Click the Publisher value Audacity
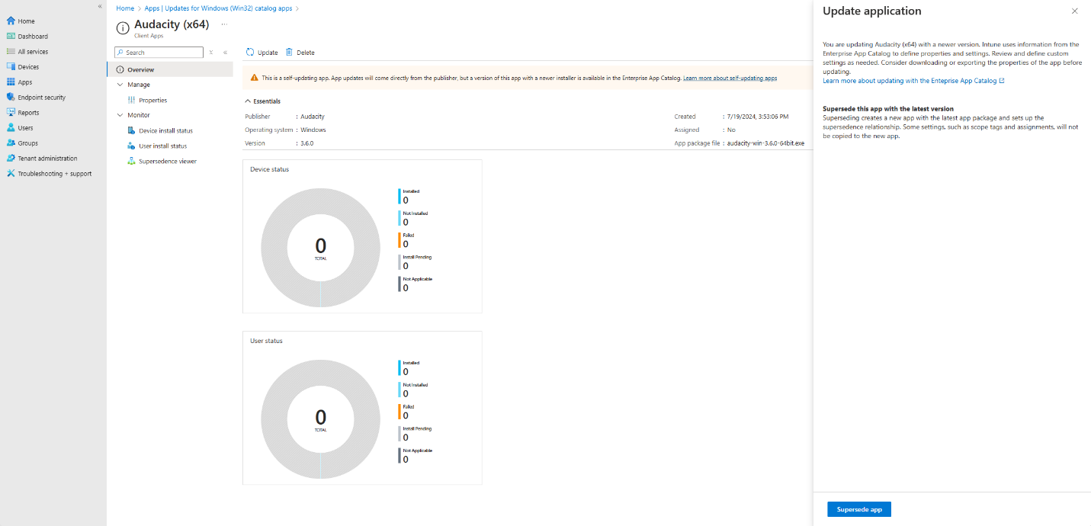 (313, 117)
